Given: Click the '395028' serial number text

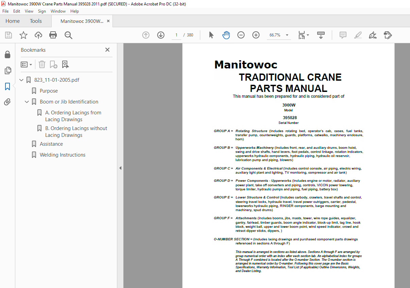Looking at the screenshot, I should tap(290, 118).
